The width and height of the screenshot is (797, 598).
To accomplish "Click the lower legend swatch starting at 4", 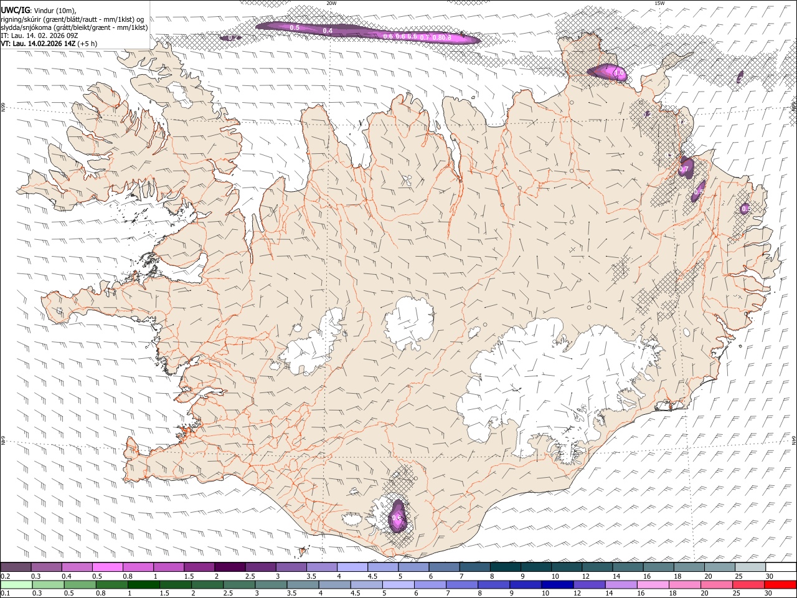I will pos(334,584).
